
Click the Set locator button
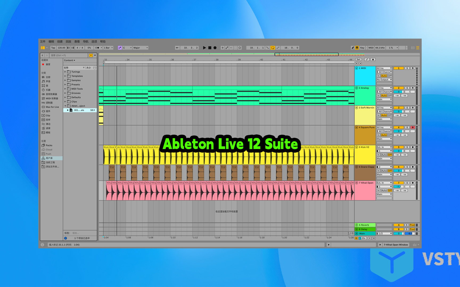359,60
